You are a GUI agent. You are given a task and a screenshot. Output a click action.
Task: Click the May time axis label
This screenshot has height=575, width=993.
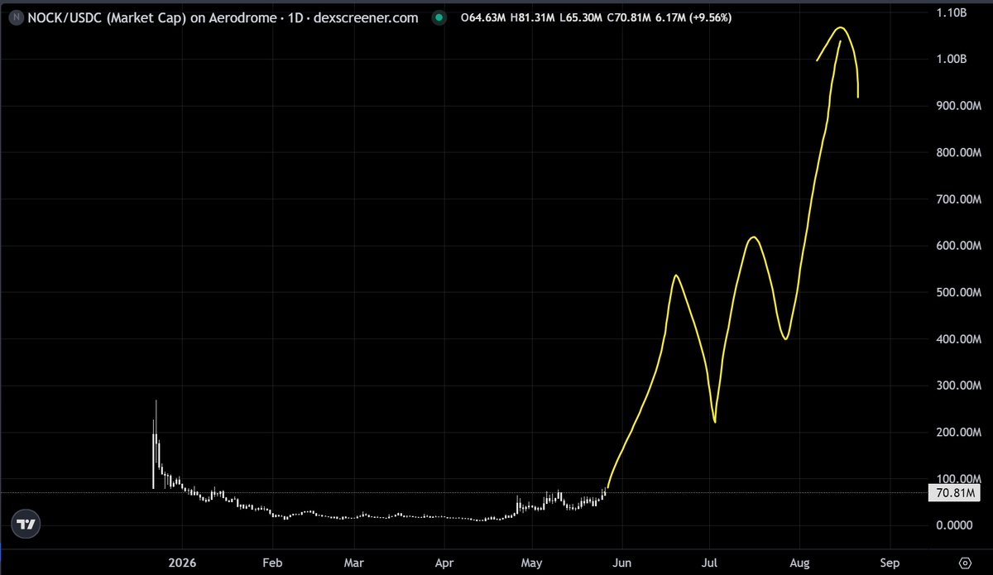pyautogui.click(x=532, y=563)
